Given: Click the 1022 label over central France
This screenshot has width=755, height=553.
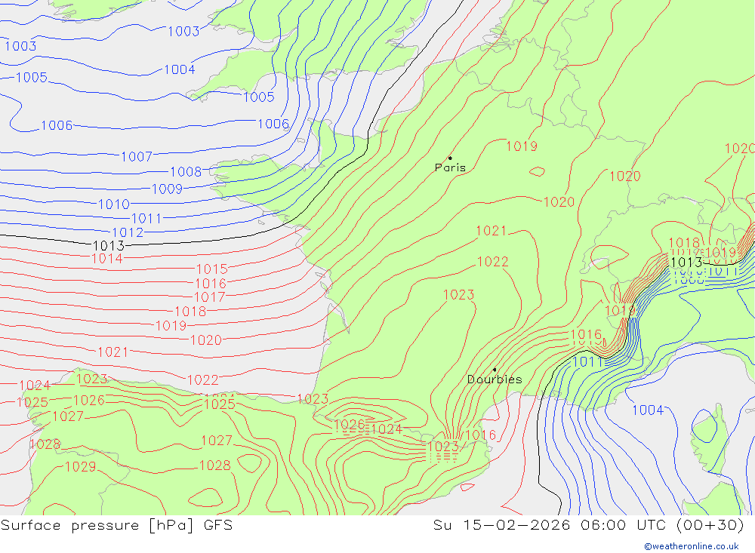Looking at the screenshot, I should pyautogui.click(x=492, y=262).
